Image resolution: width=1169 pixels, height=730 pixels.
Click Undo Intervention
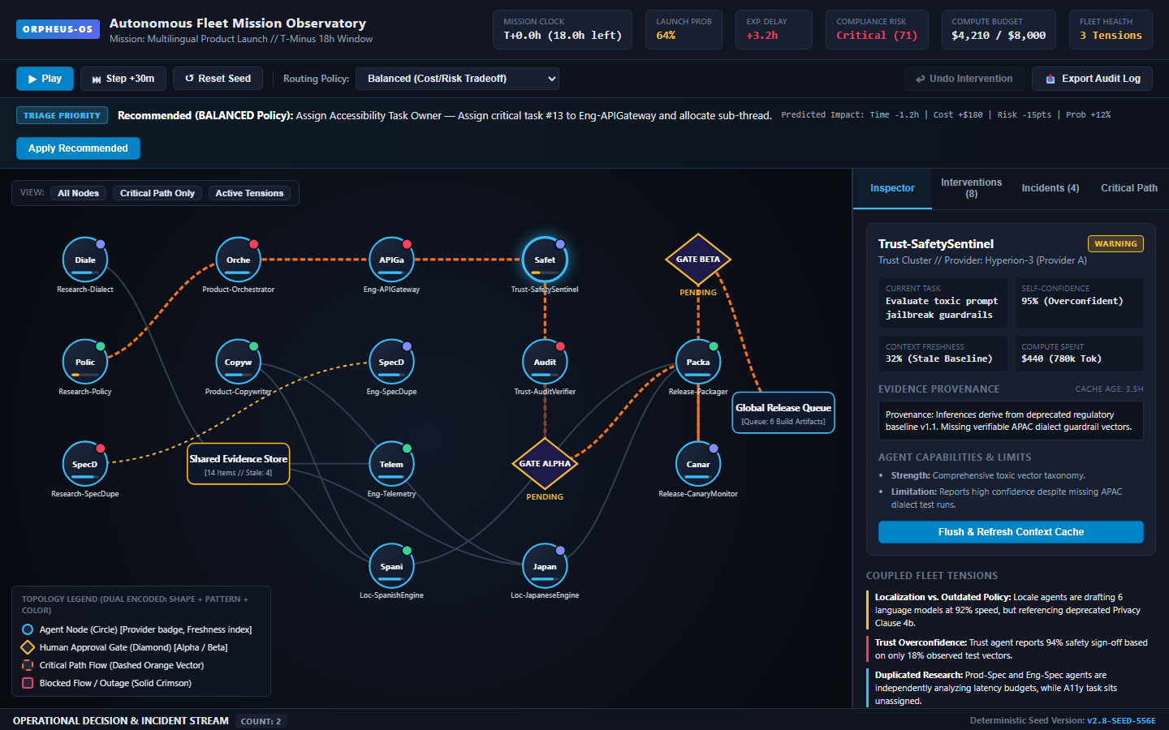pos(964,79)
